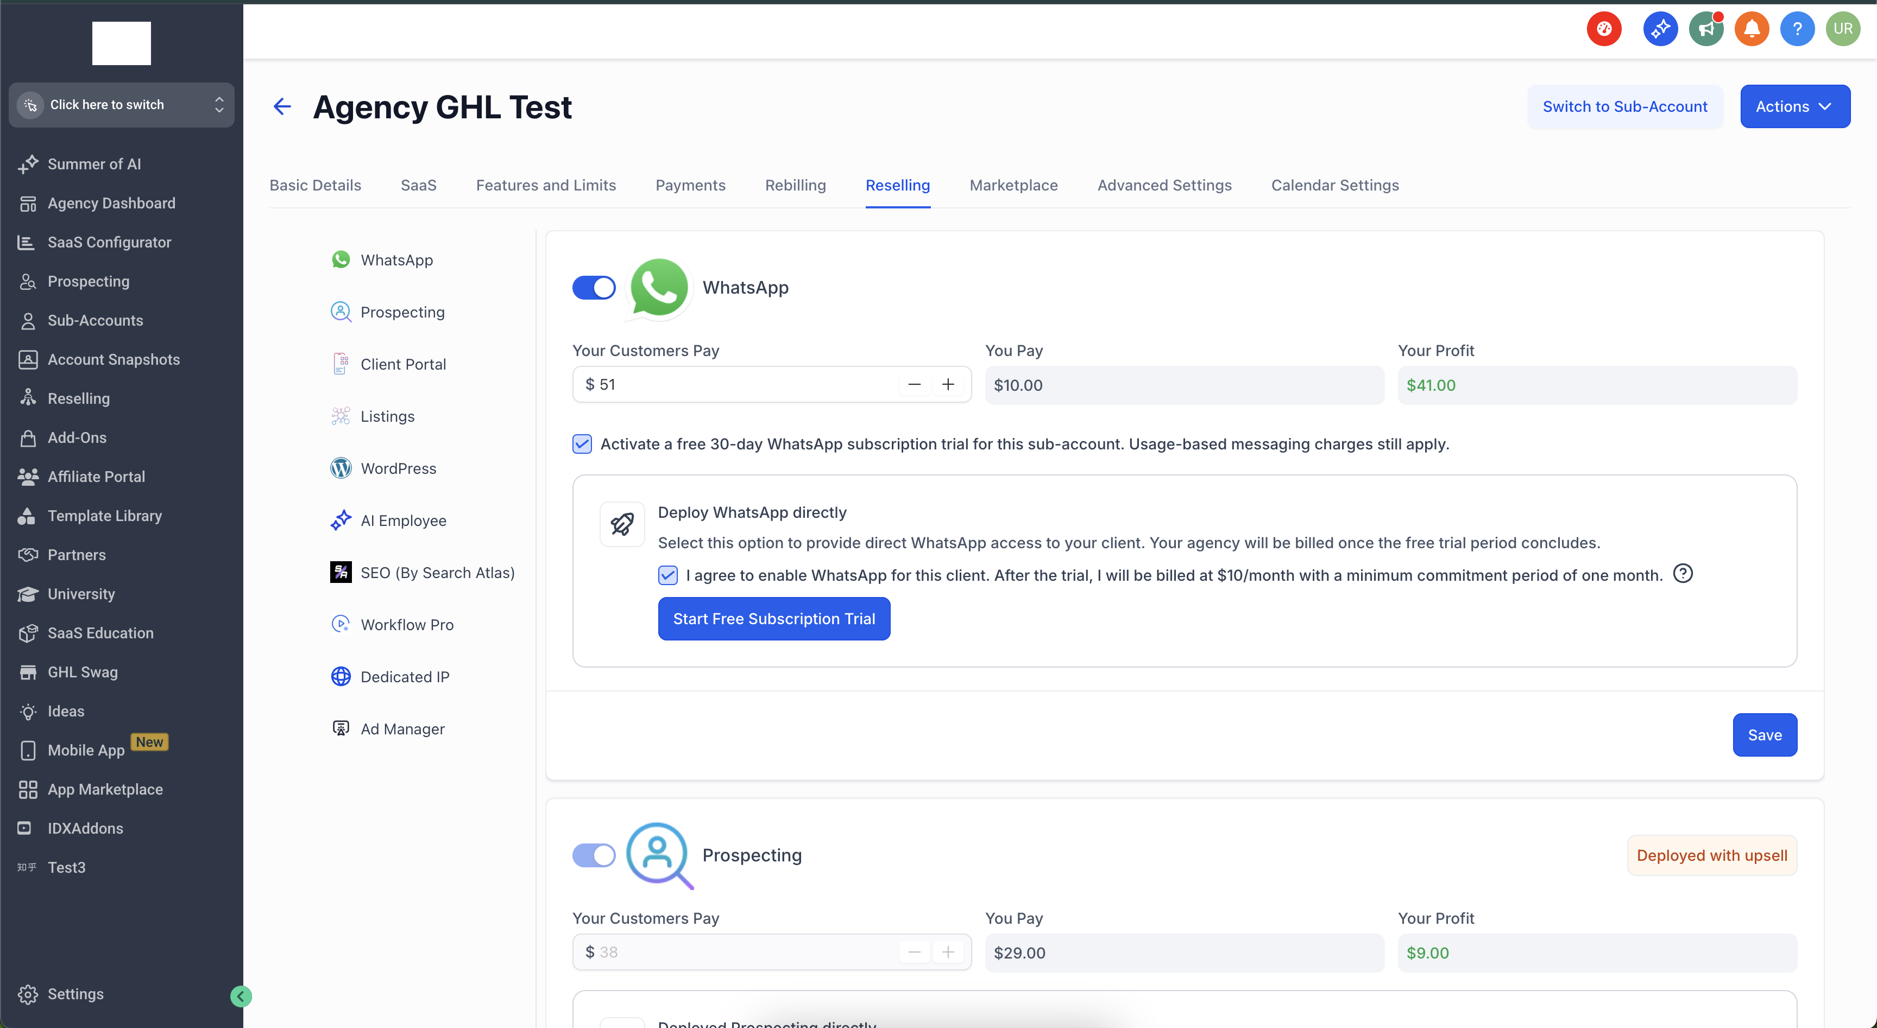Switch to the Marketplace tab
Screen dimensions: 1877x1028
(1013, 185)
